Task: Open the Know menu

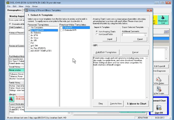Action: [x=35, y=6]
